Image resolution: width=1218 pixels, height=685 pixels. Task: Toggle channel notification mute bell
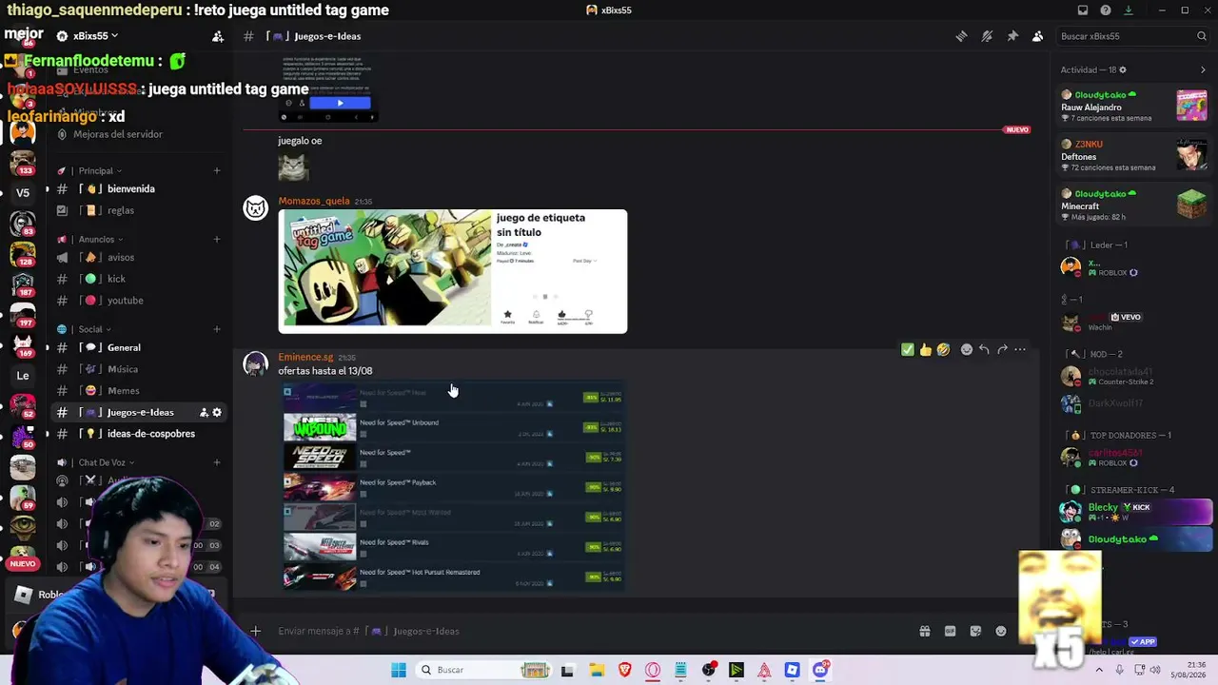[x=987, y=36]
